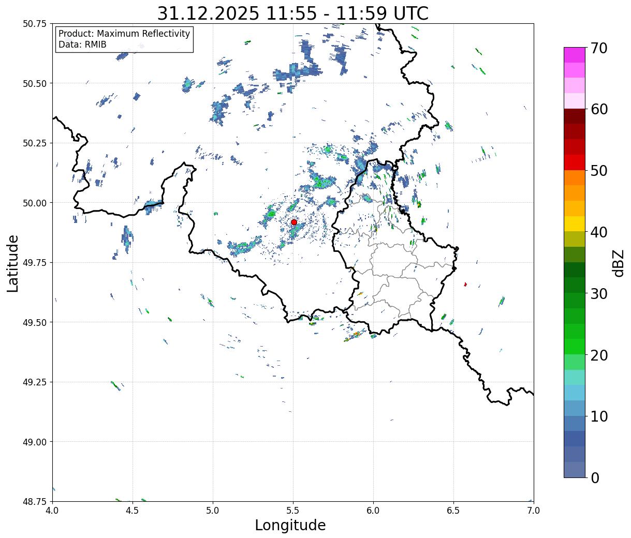This screenshot has width=631, height=538.
Task: Click the latitude tick label 49.25
Action: click(x=35, y=382)
